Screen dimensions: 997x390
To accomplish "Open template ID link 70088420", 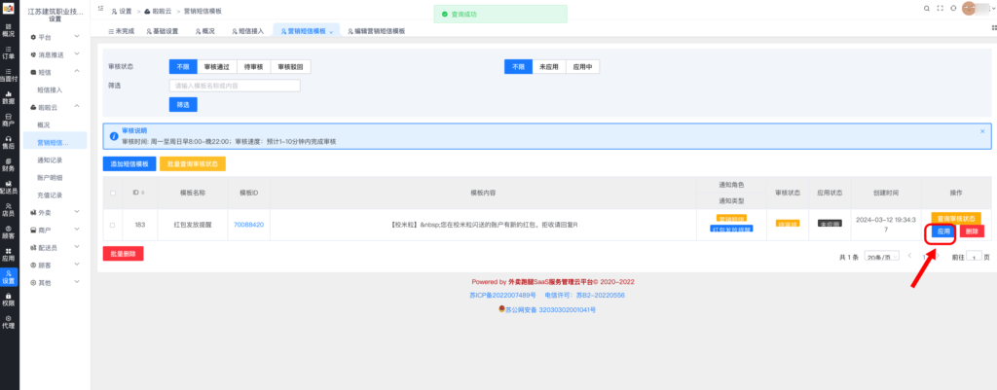I will 248,225.
